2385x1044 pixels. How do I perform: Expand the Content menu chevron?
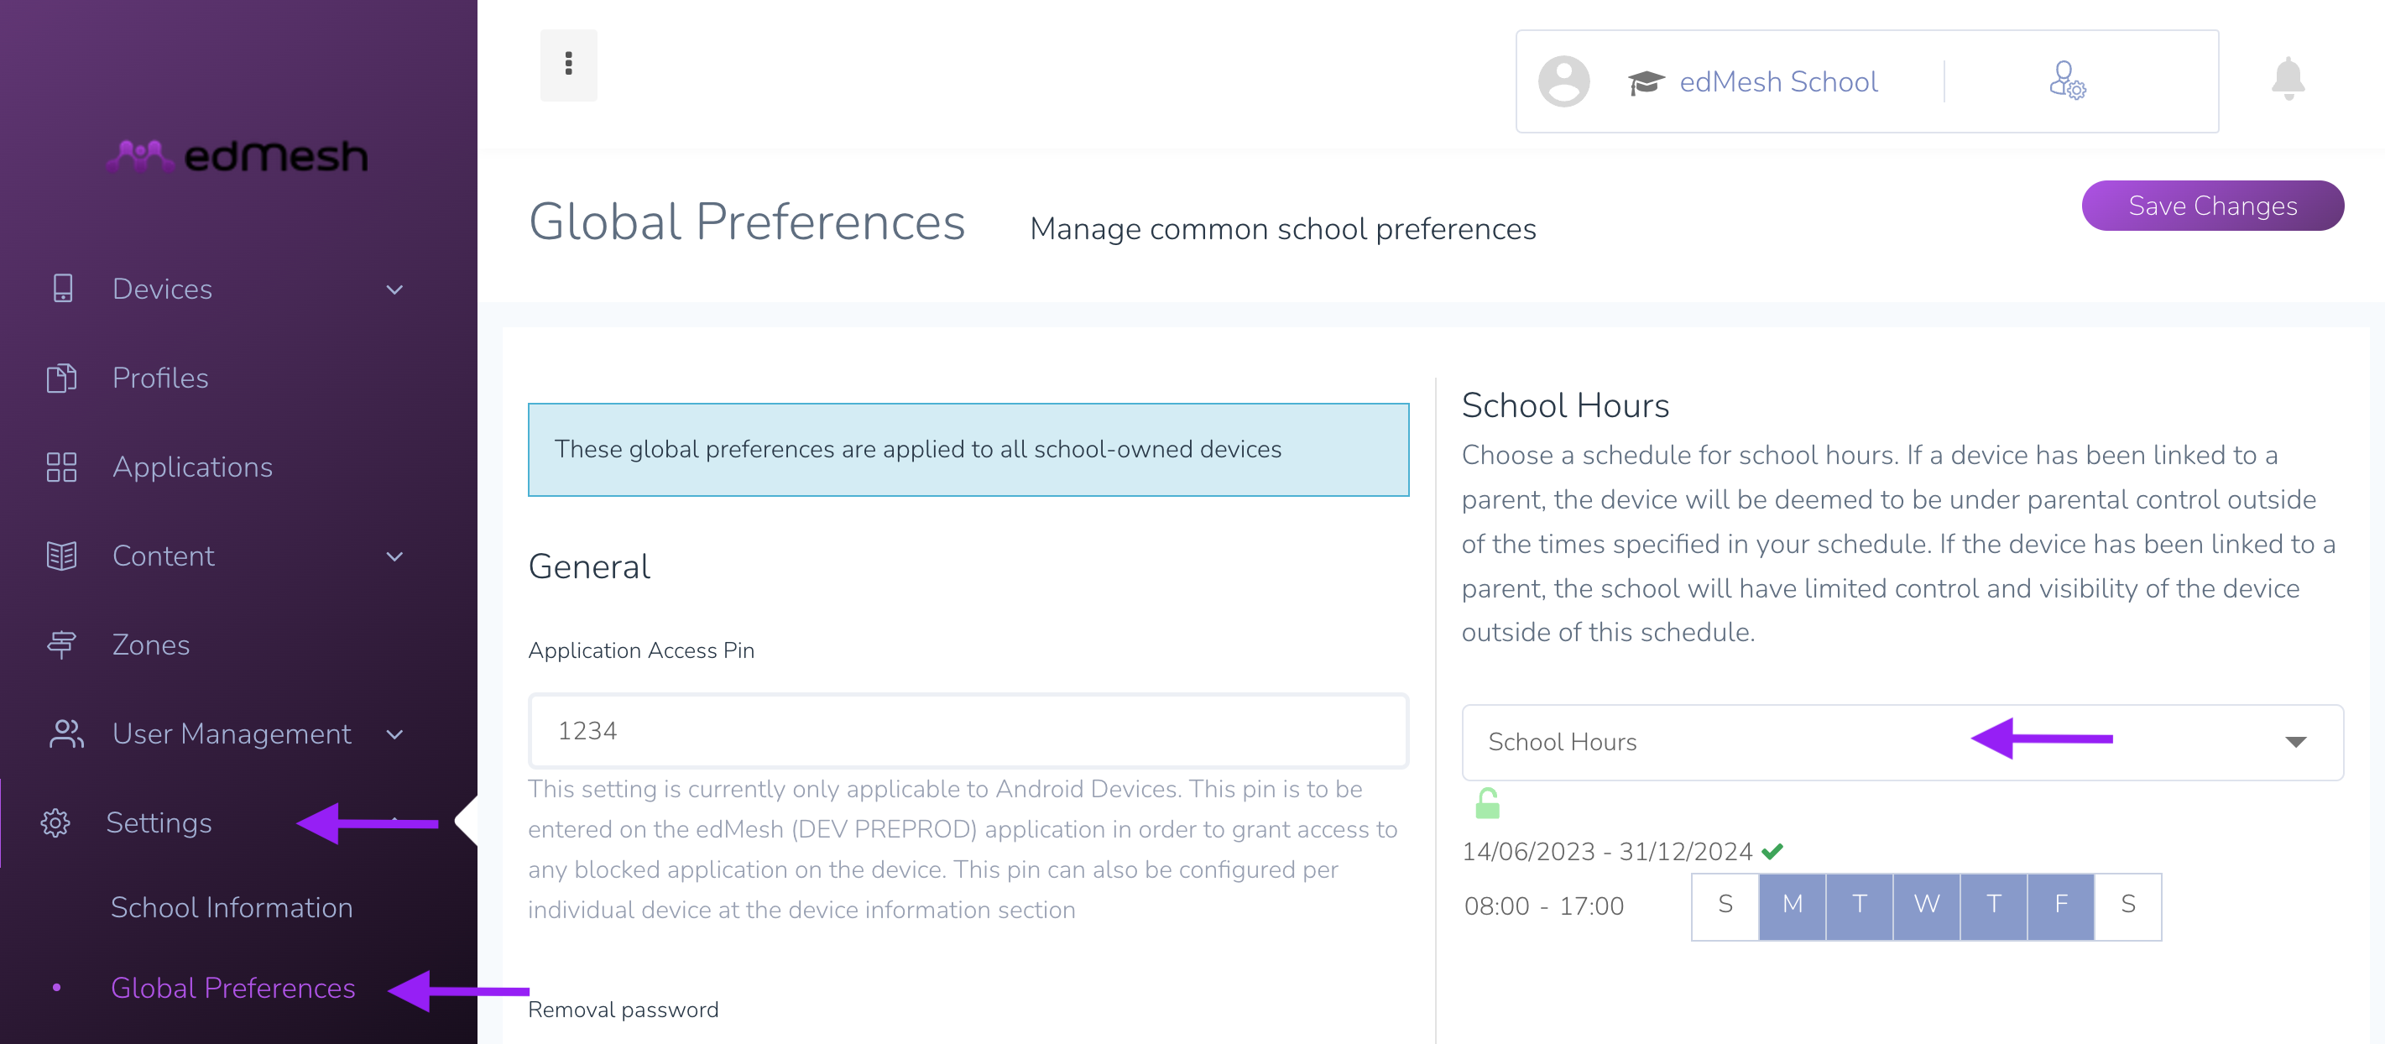(394, 556)
